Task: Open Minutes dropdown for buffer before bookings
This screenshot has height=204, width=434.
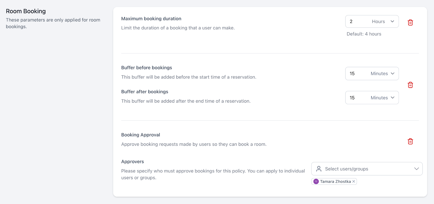Action: [382, 74]
